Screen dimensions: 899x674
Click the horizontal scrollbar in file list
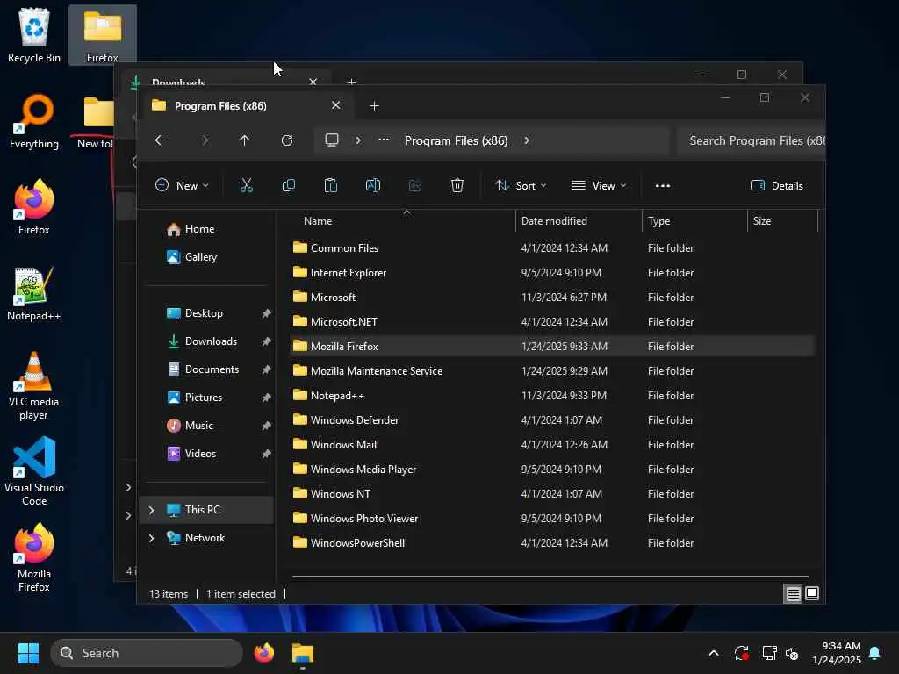tap(550, 576)
